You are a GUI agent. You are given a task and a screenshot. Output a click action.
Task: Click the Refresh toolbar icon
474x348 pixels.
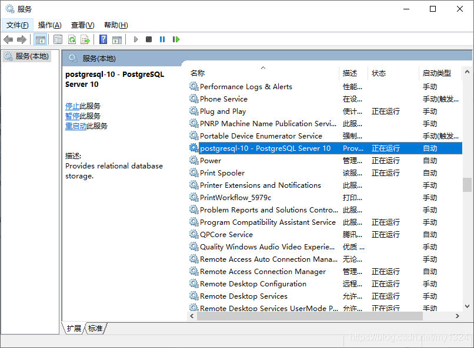72,39
